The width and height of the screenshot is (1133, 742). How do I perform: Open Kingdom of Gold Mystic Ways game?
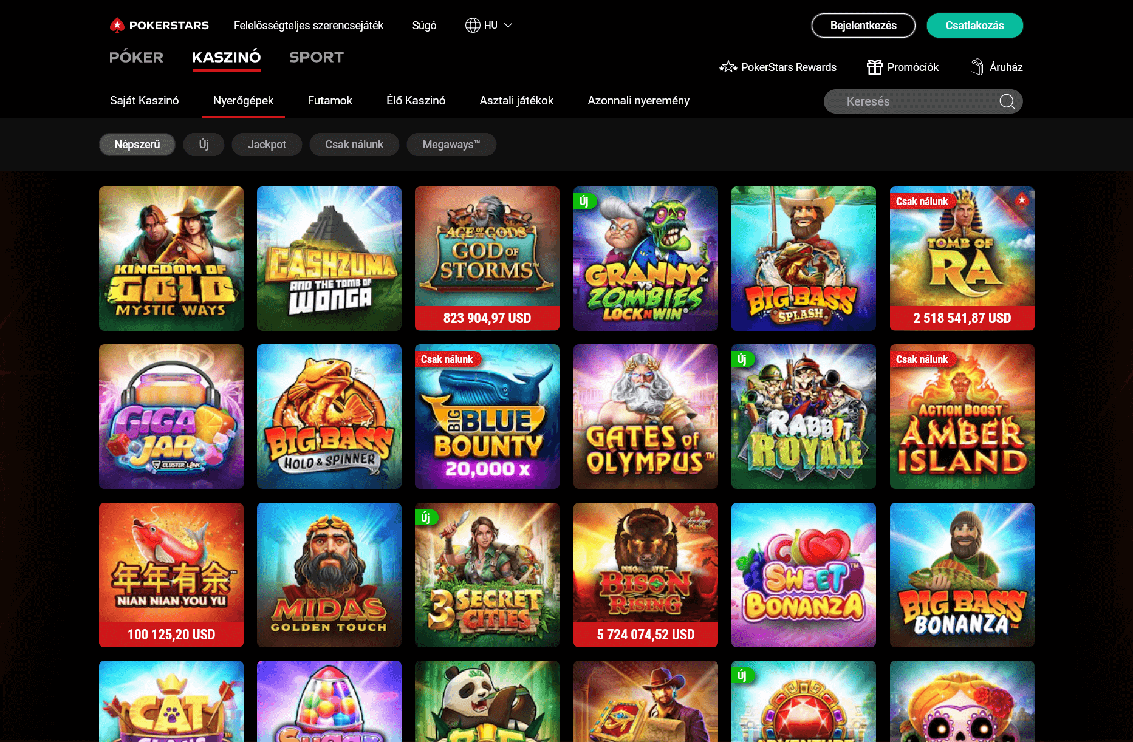pyautogui.click(x=171, y=259)
